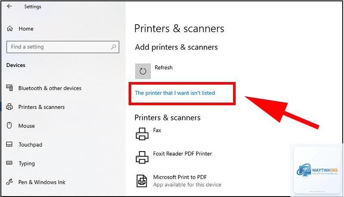Select the Fax printer icon
The image size is (344, 197).
click(x=142, y=134)
